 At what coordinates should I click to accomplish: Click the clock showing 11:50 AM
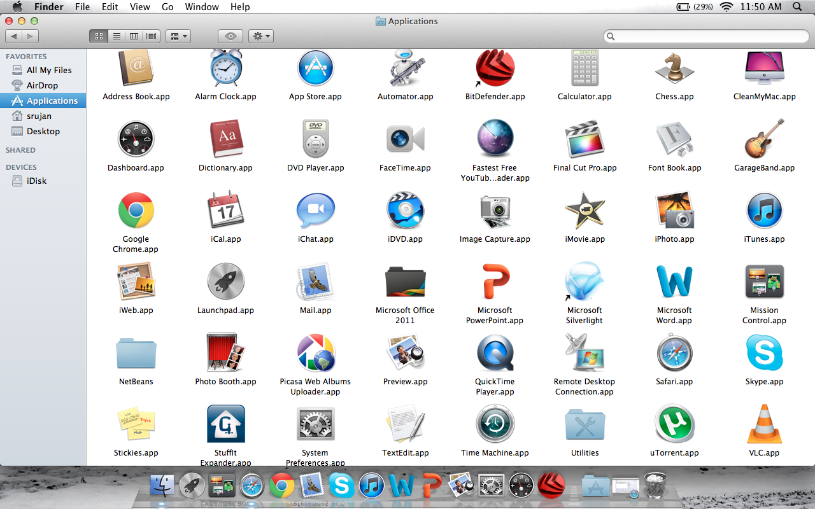[761, 7]
